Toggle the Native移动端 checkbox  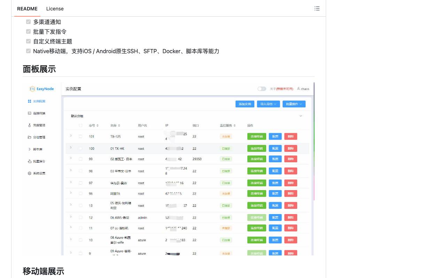tap(29, 51)
